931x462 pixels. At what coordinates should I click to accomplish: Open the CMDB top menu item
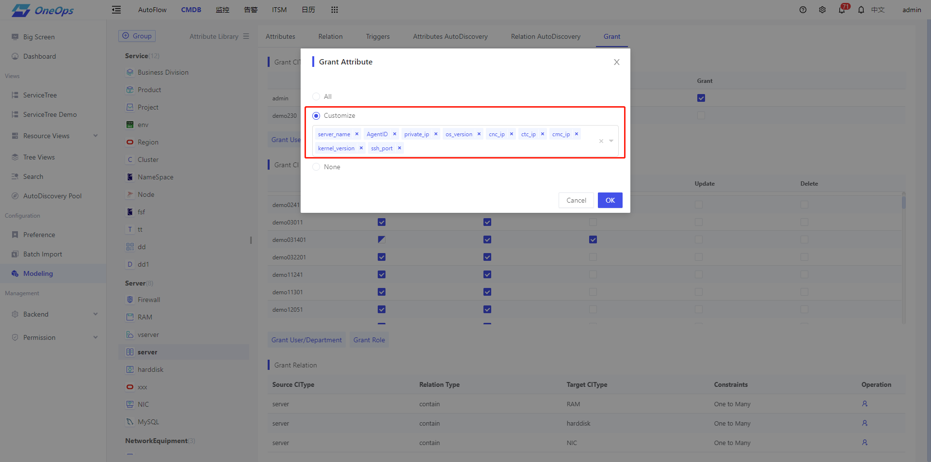click(x=191, y=10)
